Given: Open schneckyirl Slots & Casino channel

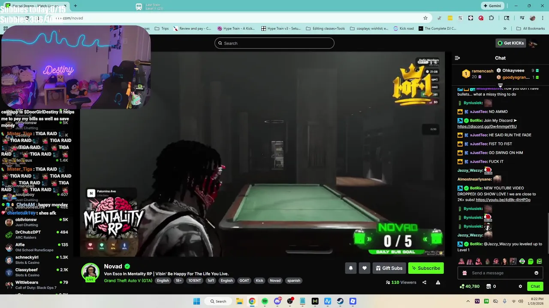Looking at the screenshot, I should (36, 260).
